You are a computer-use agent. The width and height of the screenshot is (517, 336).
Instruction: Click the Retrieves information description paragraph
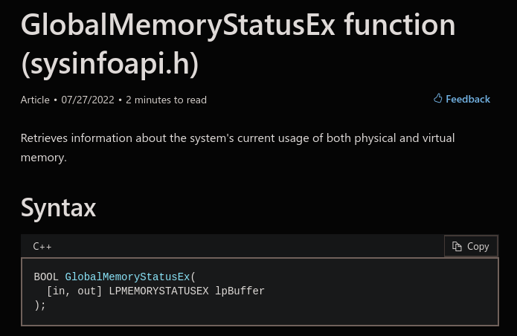tap(238, 148)
